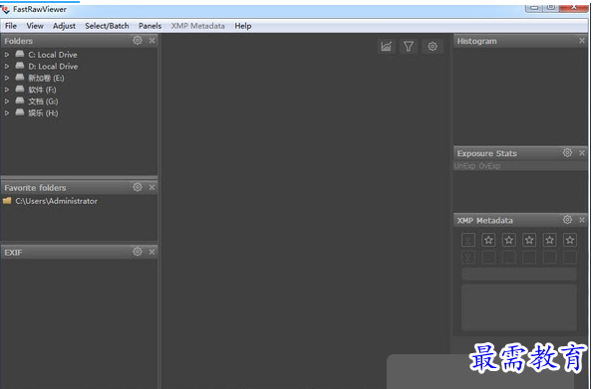Image resolution: width=593 pixels, height=389 pixels.
Task: Close the EXIF panel
Action: [x=151, y=252]
